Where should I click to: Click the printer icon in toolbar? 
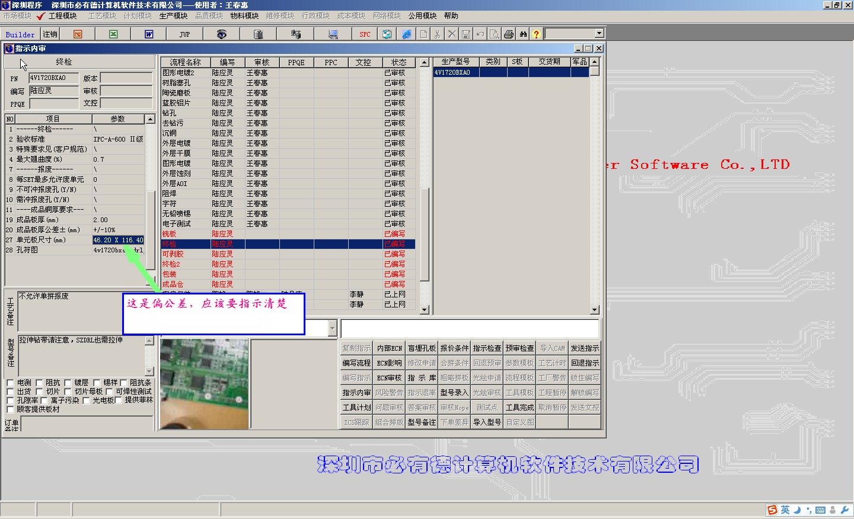(x=509, y=34)
